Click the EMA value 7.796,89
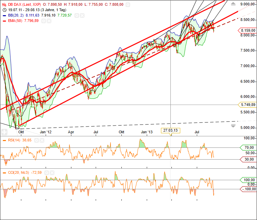Image resolution: width=257 pixels, height=220 pixels. (31, 21)
